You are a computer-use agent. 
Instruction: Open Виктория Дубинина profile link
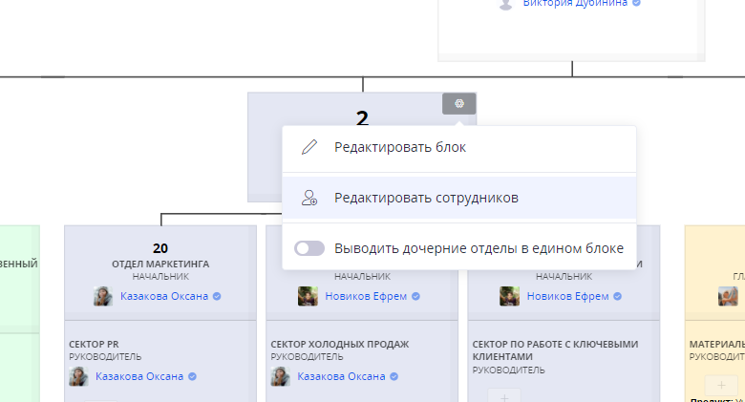tap(575, 3)
